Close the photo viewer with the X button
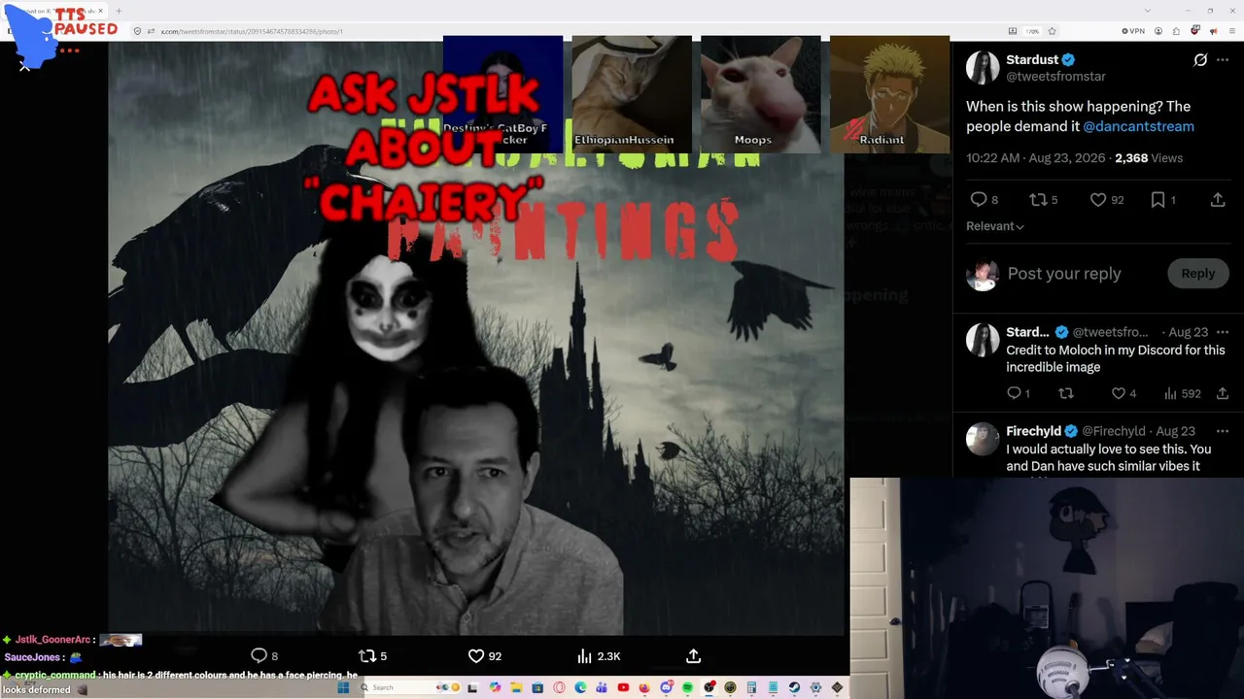The image size is (1244, 699). (x=25, y=66)
